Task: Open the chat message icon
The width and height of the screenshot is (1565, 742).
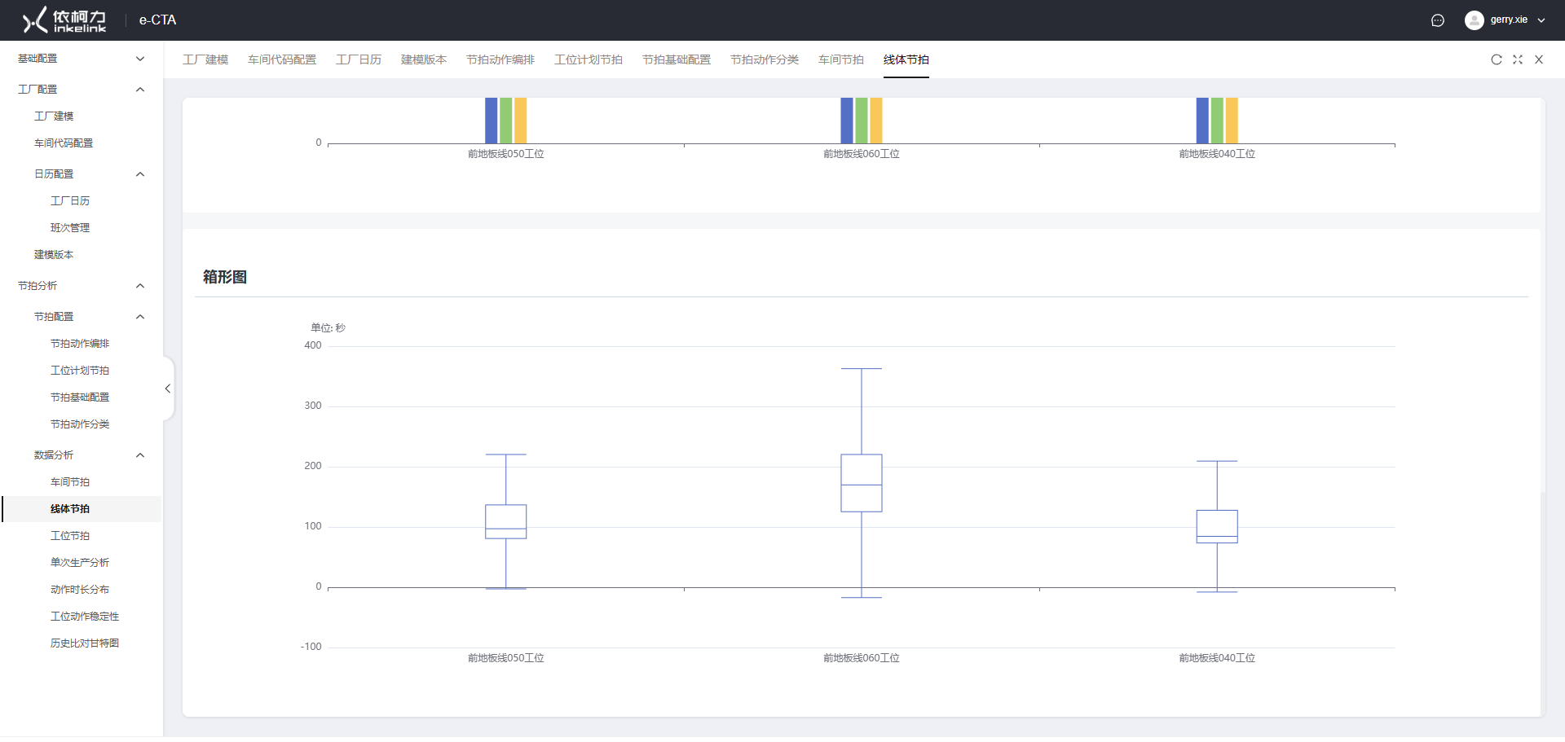Action: pos(1437,20)
